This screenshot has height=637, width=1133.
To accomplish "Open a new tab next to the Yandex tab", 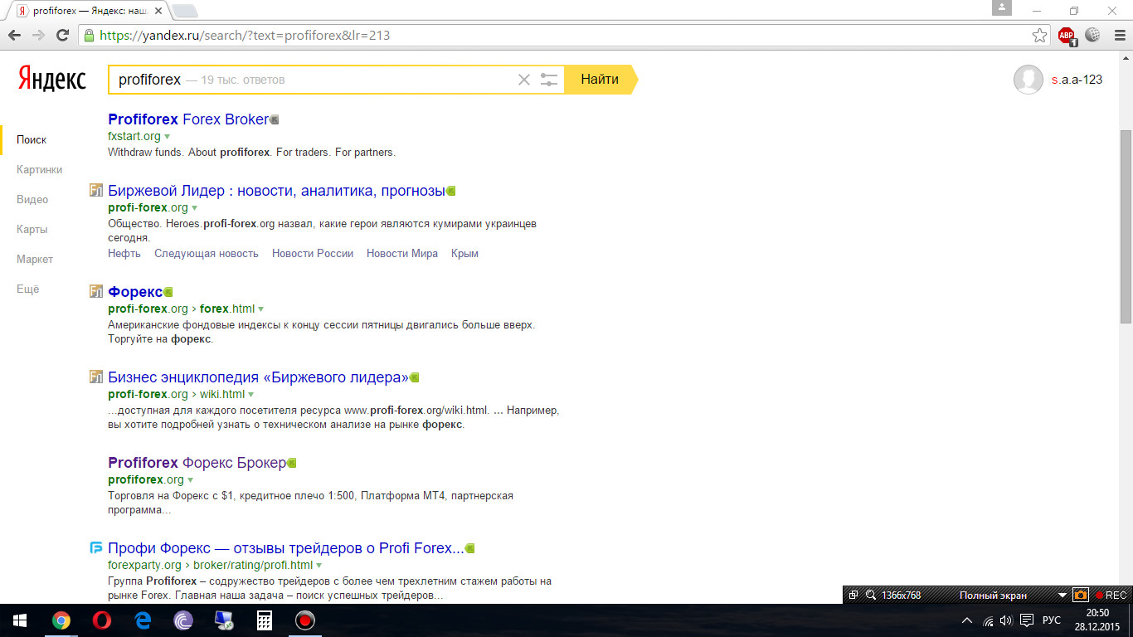I will tap(185, 11).
